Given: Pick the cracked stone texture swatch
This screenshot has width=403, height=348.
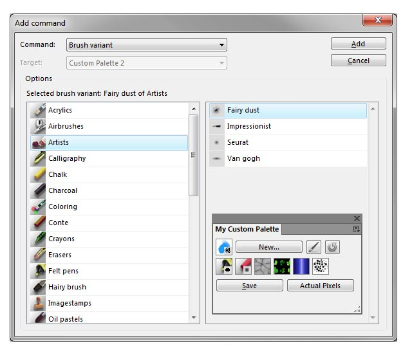Looking at the screenshot, I should click(x=263, y=266).
